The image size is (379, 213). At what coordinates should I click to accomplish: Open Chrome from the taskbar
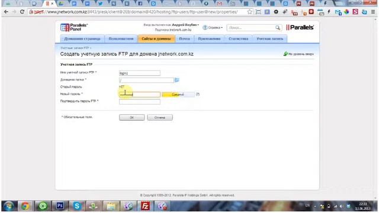[x=25, y=206]
